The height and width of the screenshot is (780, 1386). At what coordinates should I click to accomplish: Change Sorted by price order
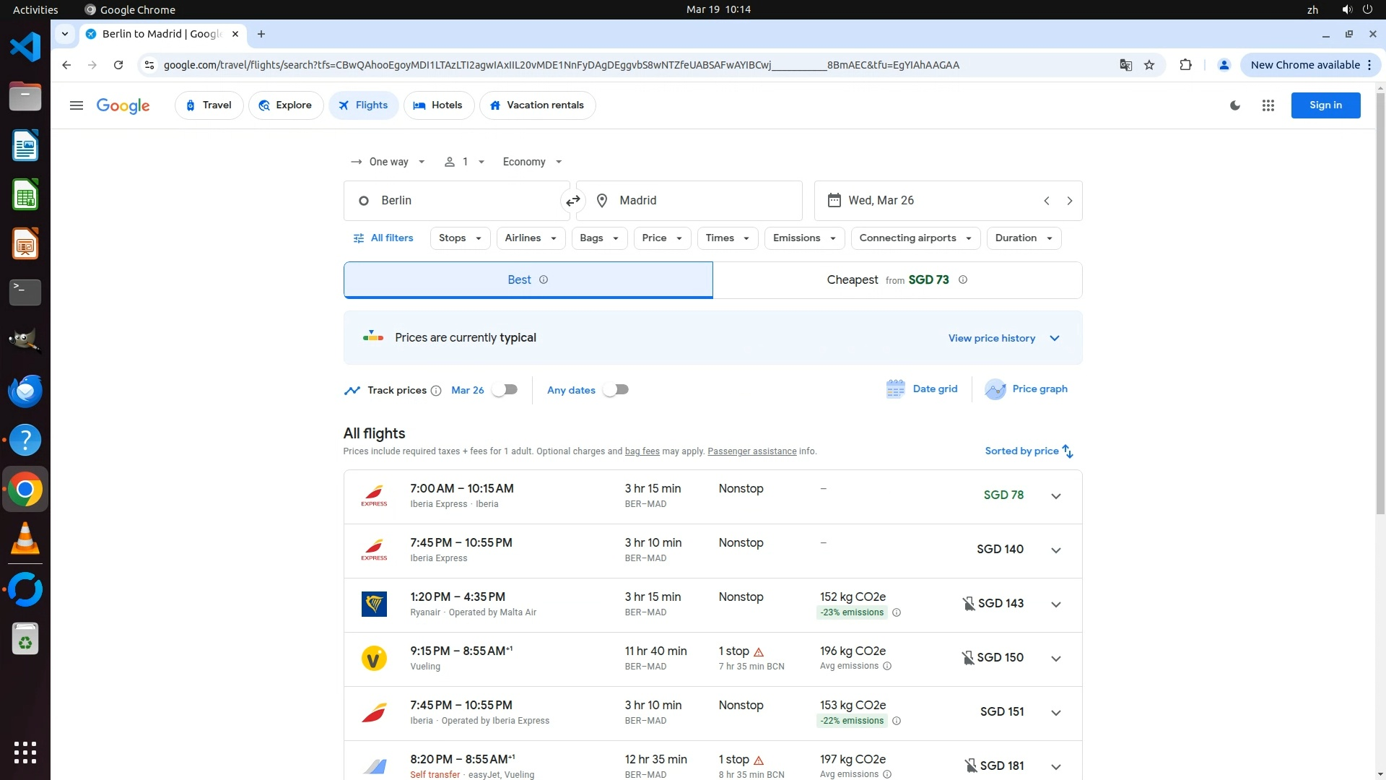tap(1029, 451)
